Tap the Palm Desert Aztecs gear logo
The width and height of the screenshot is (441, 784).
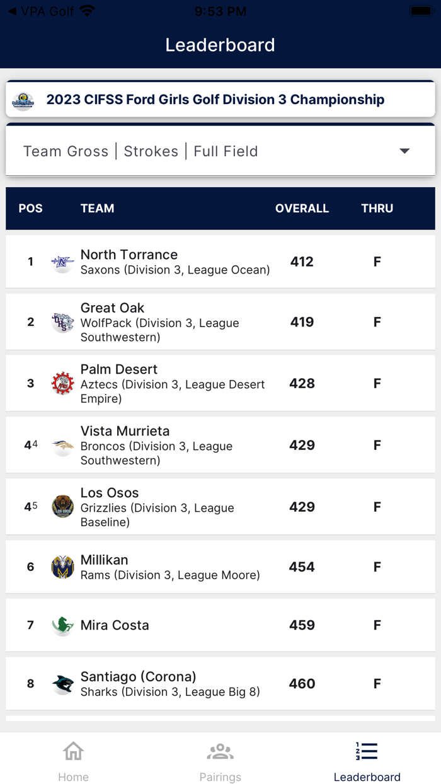[62, 383]
